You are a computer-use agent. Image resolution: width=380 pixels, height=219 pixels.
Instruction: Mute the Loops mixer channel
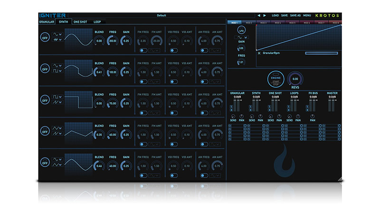(x=288, y=110)
